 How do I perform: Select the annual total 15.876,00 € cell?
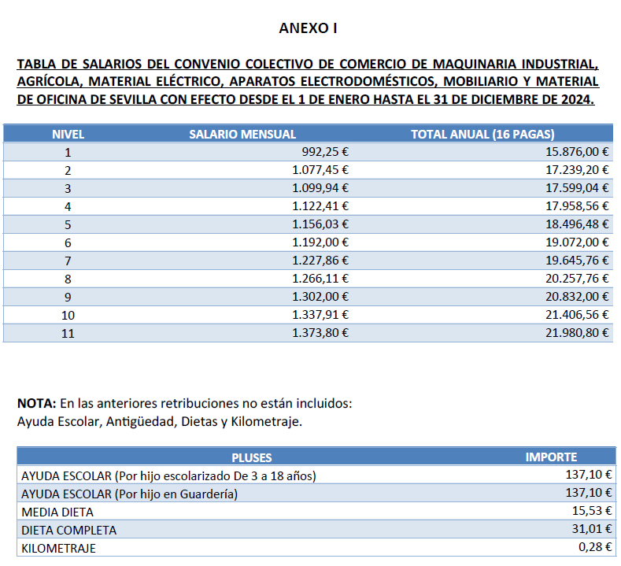(x=578, y=152)
